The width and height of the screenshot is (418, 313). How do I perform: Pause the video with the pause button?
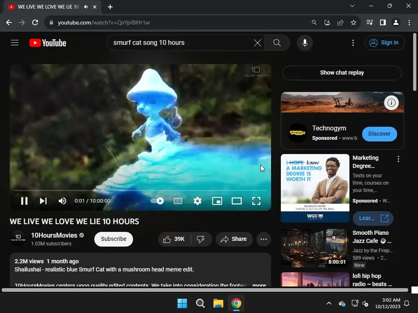click(24, 201)
